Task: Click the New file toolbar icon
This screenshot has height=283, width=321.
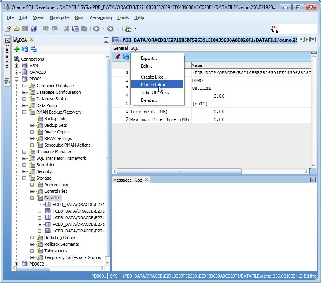Action: pyautogui.click(x=8, y=28)
